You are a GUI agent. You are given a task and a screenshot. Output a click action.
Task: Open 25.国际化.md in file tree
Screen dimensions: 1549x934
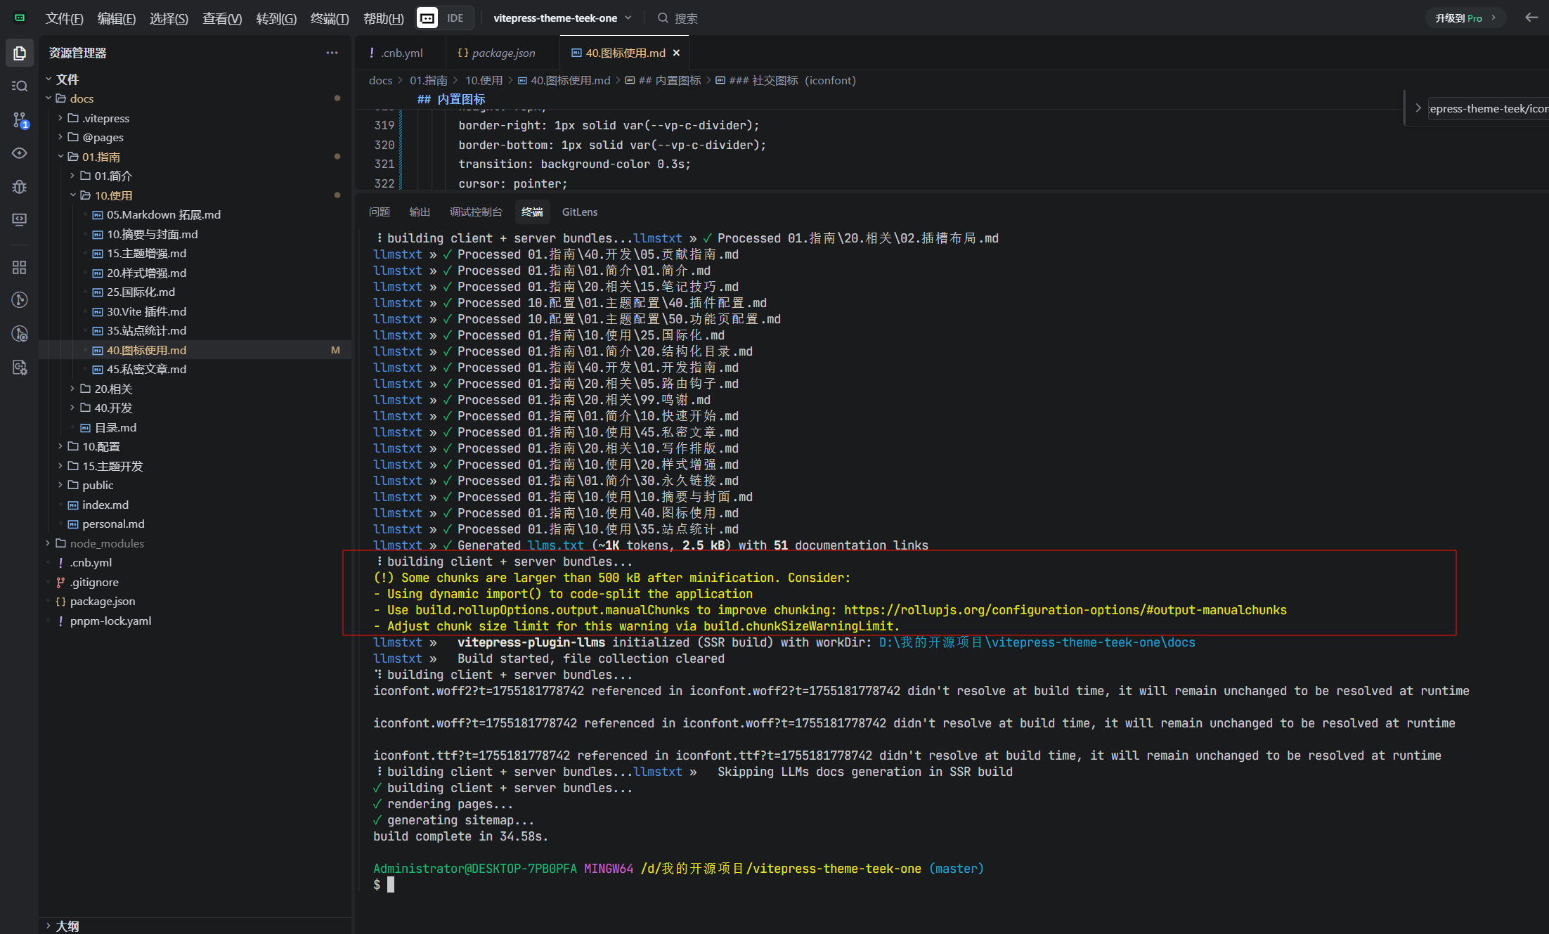pos(141,292)
